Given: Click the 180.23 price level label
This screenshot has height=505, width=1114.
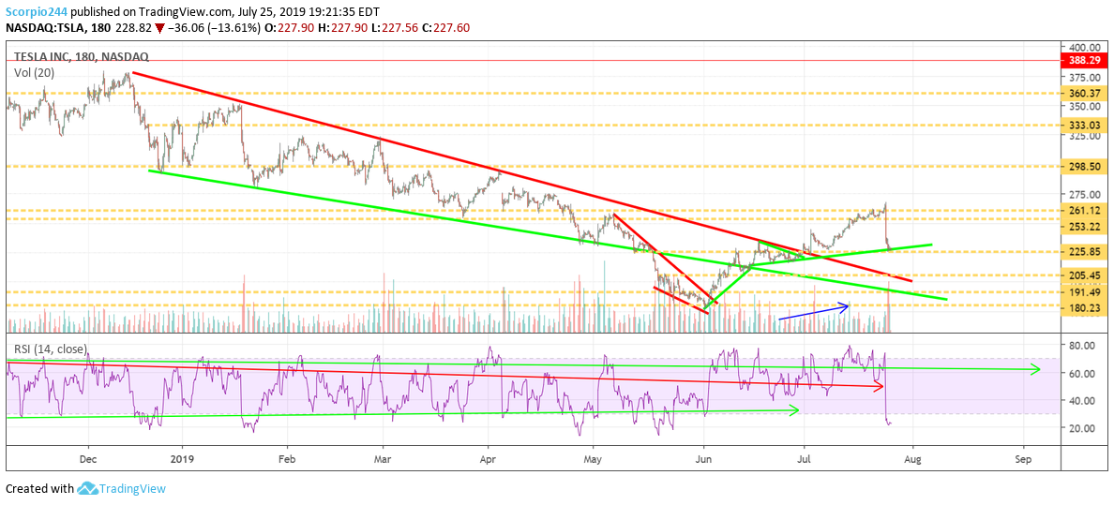Looking at the screenshot, I should click(x=1083, y=308).
